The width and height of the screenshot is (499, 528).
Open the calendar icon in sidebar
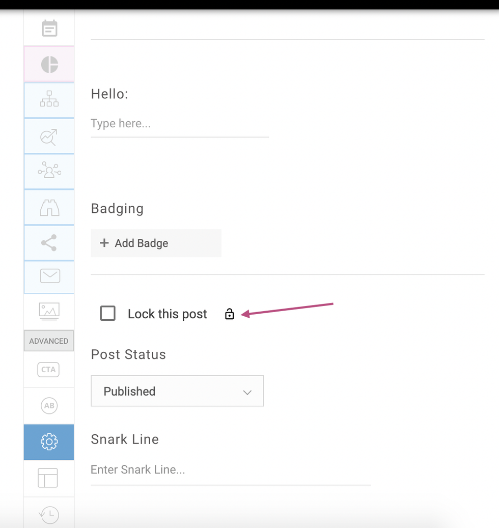click(49, 29)
